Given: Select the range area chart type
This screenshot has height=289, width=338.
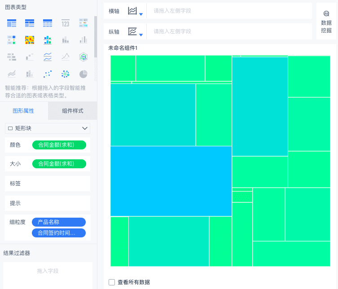Looking at the screenshot, I should coord(12,74).
